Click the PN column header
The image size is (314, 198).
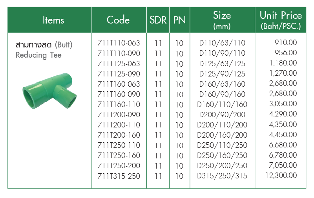(179, 20)
